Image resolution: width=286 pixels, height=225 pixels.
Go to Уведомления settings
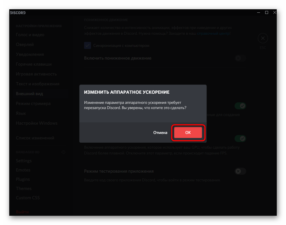[x=30, y=54]
